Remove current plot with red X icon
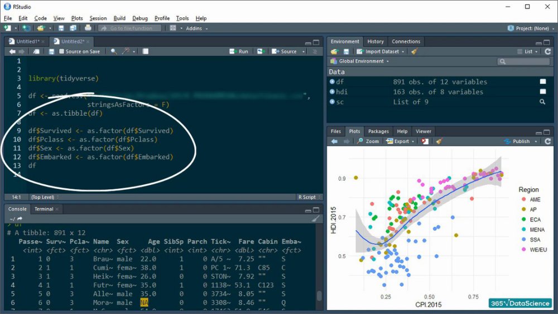 click(425, 141)
